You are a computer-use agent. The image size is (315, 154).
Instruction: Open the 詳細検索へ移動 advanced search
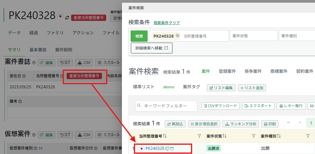152,48
